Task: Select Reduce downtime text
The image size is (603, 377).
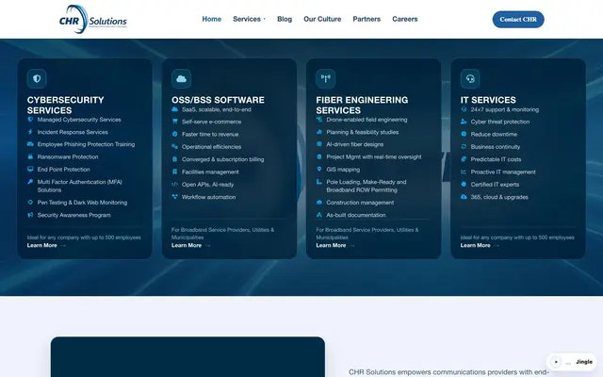Action: [494, 134]
